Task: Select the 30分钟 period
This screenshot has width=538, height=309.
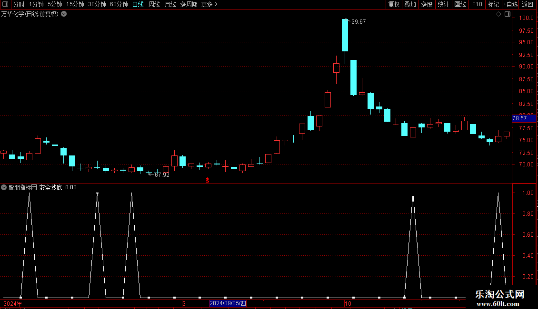Action: [97, 4]
